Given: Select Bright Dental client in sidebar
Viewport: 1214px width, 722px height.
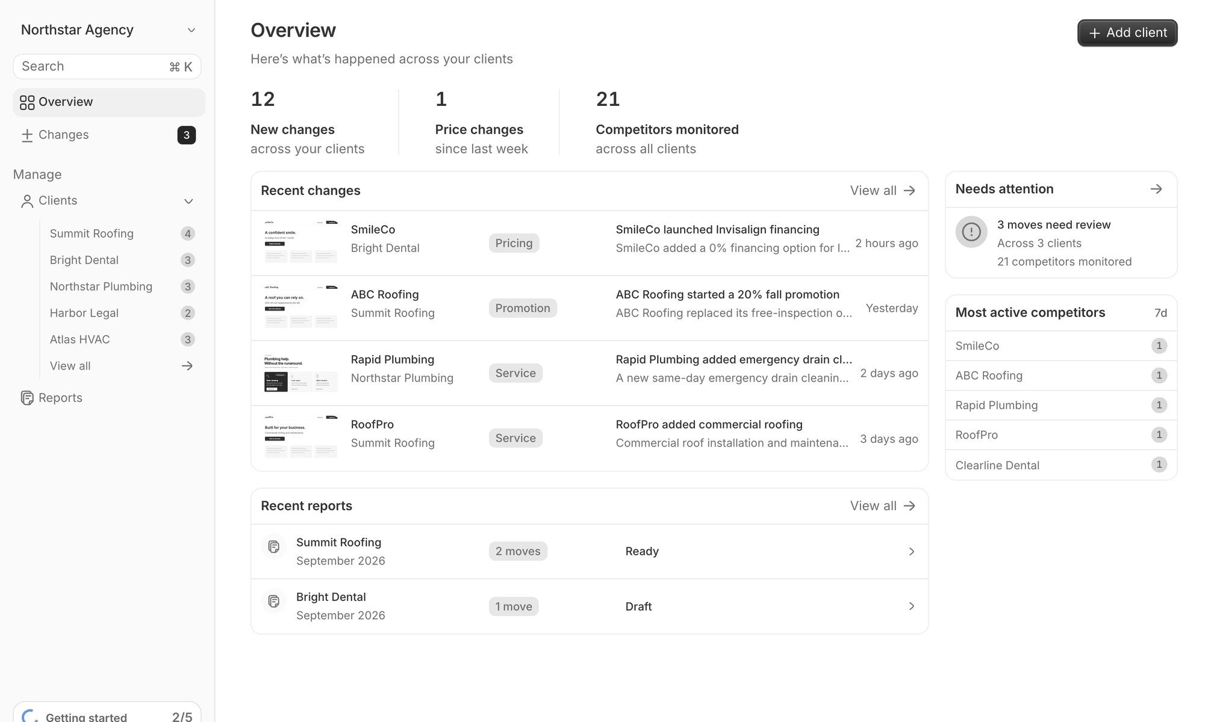Looking at the screenshot, I should pos(122,260).
